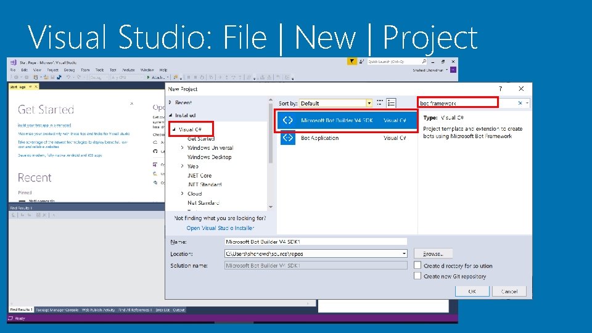The height and width of the screenshot is (333, 592).
Task: Click the Browse button
Action: pyautogui.click(x=433, y=253)
